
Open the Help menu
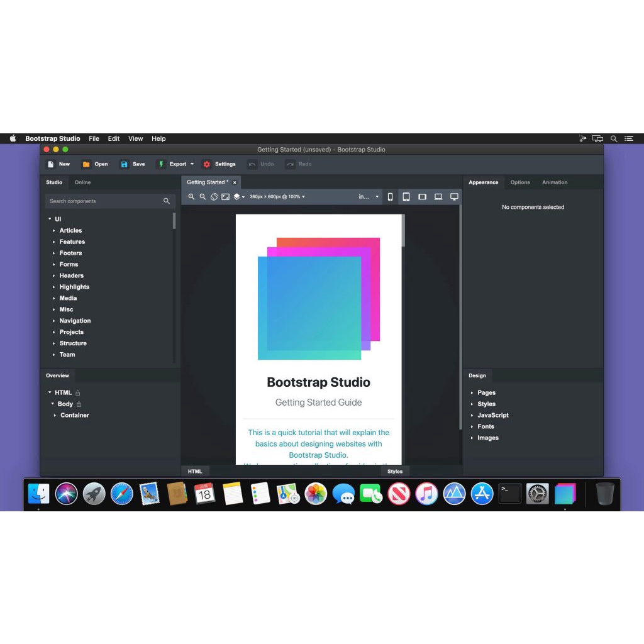pos(158,139)
